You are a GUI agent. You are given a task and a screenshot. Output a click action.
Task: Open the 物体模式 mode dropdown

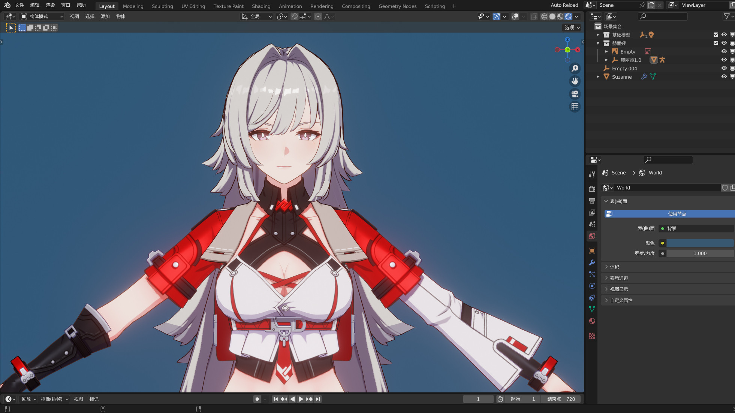42,16
